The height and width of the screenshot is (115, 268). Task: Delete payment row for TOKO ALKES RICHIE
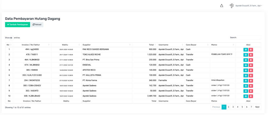[x=251, y=55]
